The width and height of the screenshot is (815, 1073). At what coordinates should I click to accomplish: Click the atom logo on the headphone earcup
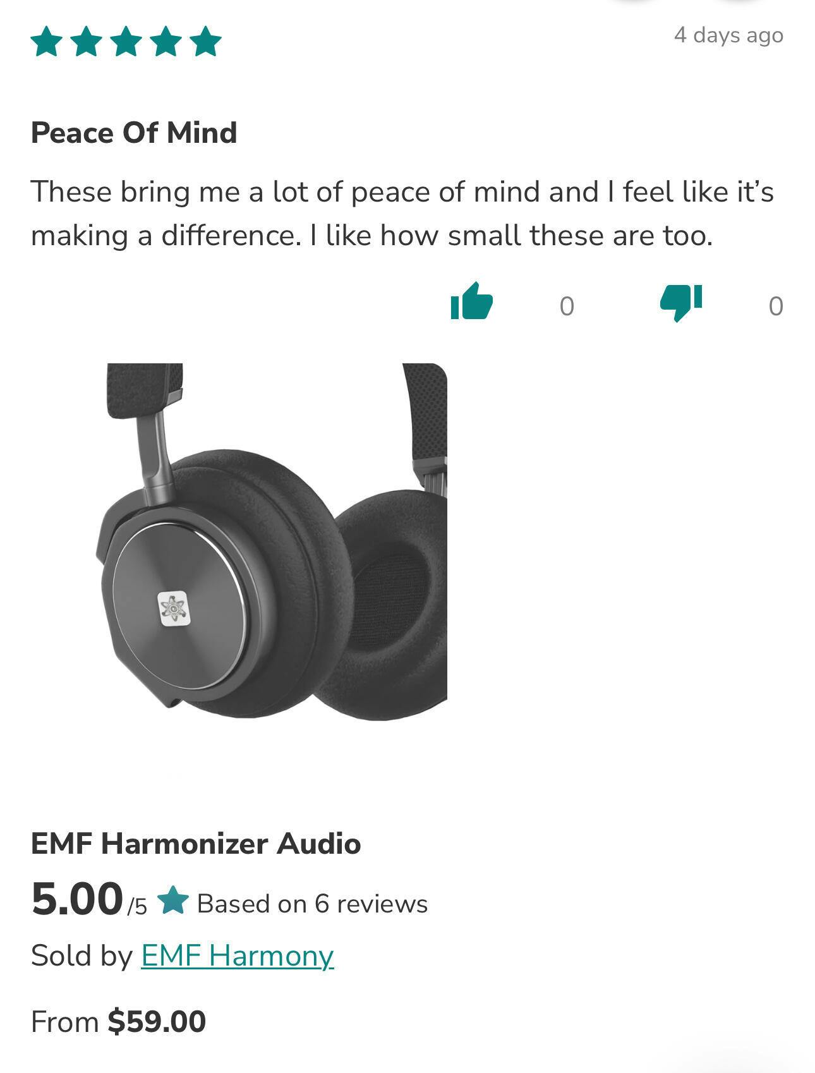coord(174,609)
